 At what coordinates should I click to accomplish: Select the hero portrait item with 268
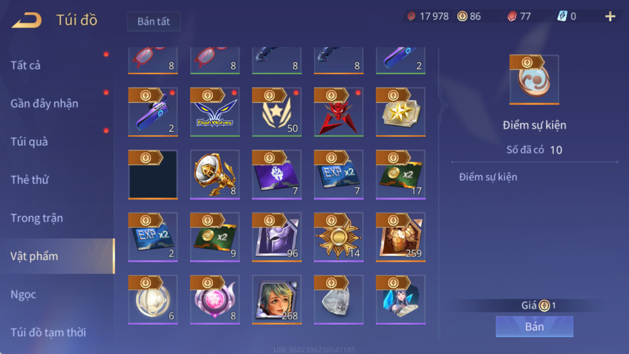pos(277,299)
